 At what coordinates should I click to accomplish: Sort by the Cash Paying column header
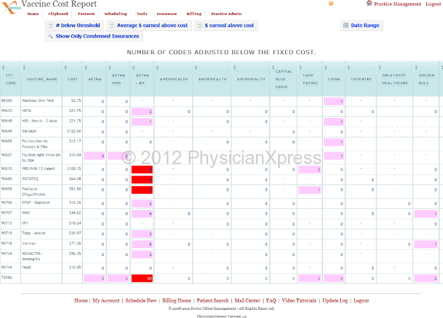(310, 79)
